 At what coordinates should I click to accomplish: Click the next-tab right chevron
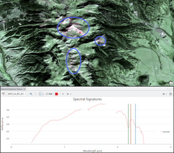coord(170,89)
